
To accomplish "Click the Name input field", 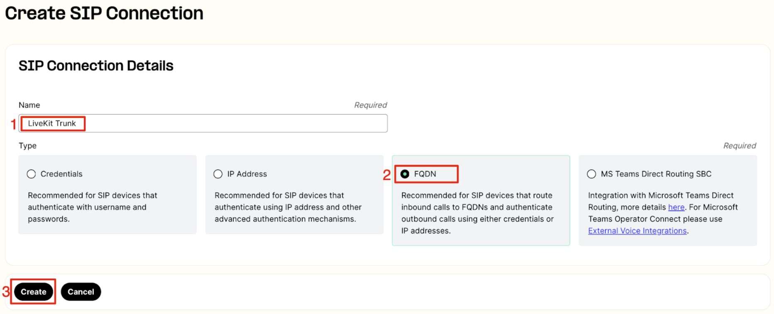I will point(203,123).
